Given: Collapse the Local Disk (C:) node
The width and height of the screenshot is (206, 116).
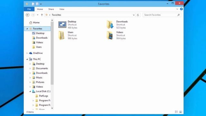Looking at the screenshot, I should pyautogui.click(x=30, y=92).
